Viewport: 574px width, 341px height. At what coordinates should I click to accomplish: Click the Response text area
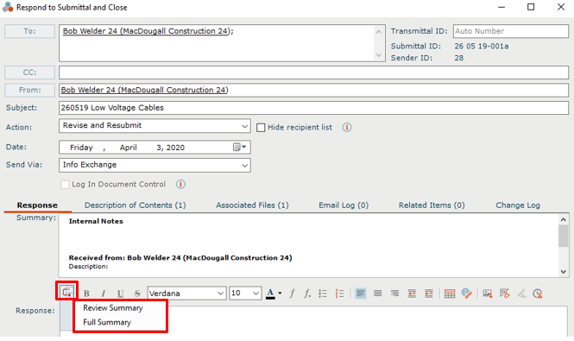313,322
